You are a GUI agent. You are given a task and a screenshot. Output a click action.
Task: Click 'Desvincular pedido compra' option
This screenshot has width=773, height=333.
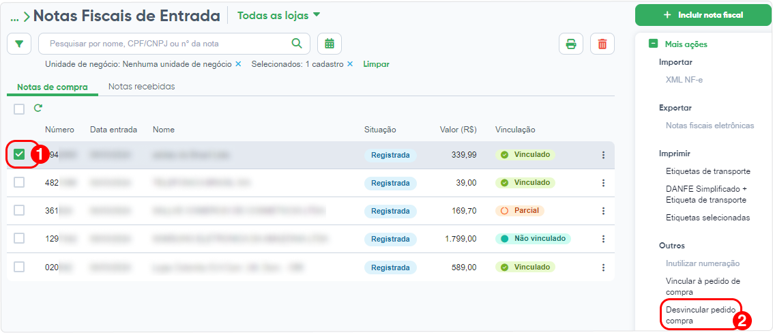tap(701, 315)
